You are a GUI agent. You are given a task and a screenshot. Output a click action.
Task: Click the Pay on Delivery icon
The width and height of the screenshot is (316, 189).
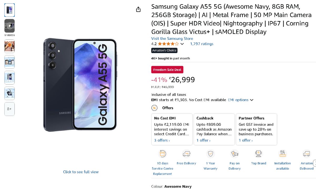(234, 154)
